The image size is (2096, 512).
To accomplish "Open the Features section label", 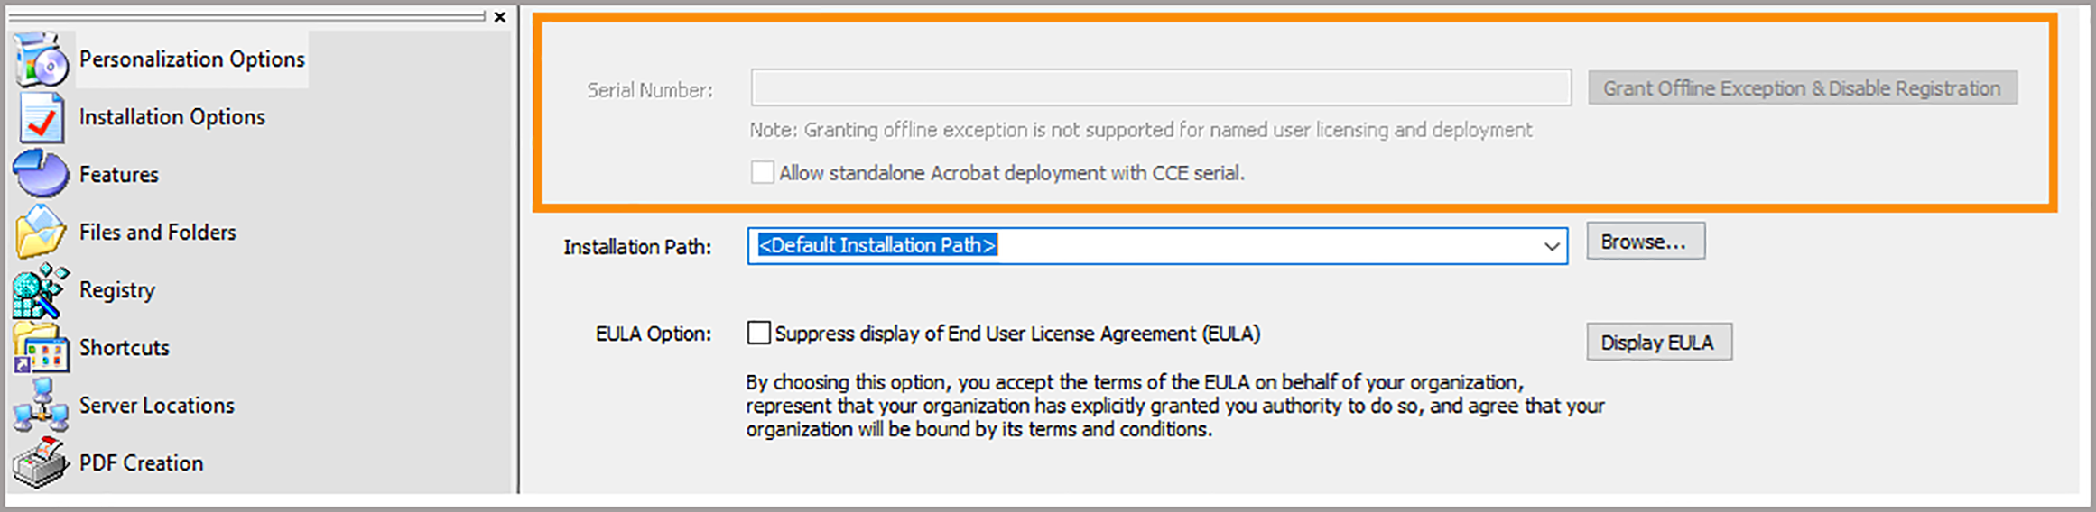I will click(118, 175).
